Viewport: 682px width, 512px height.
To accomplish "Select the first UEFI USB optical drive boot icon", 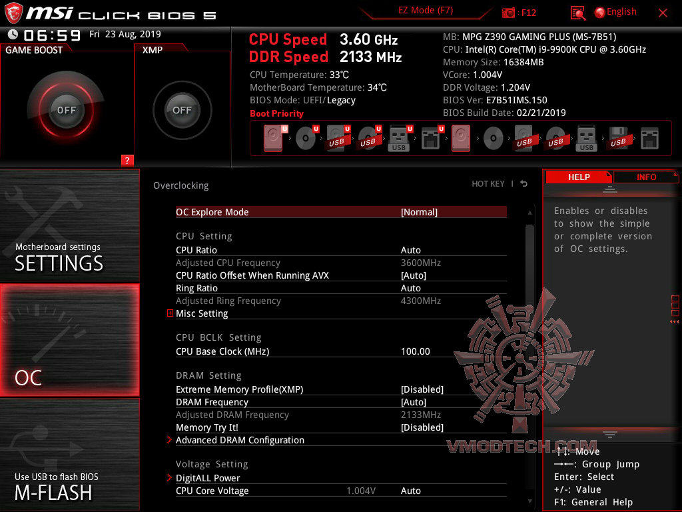I will point(369,138).
